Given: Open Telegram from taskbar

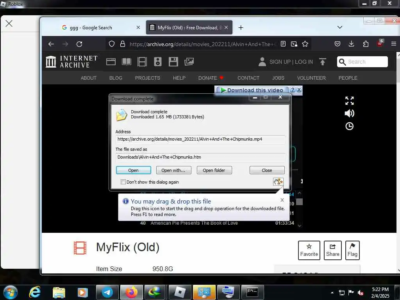Looking at the screenshot, I should pyautogui.click(x=107, y=292).
